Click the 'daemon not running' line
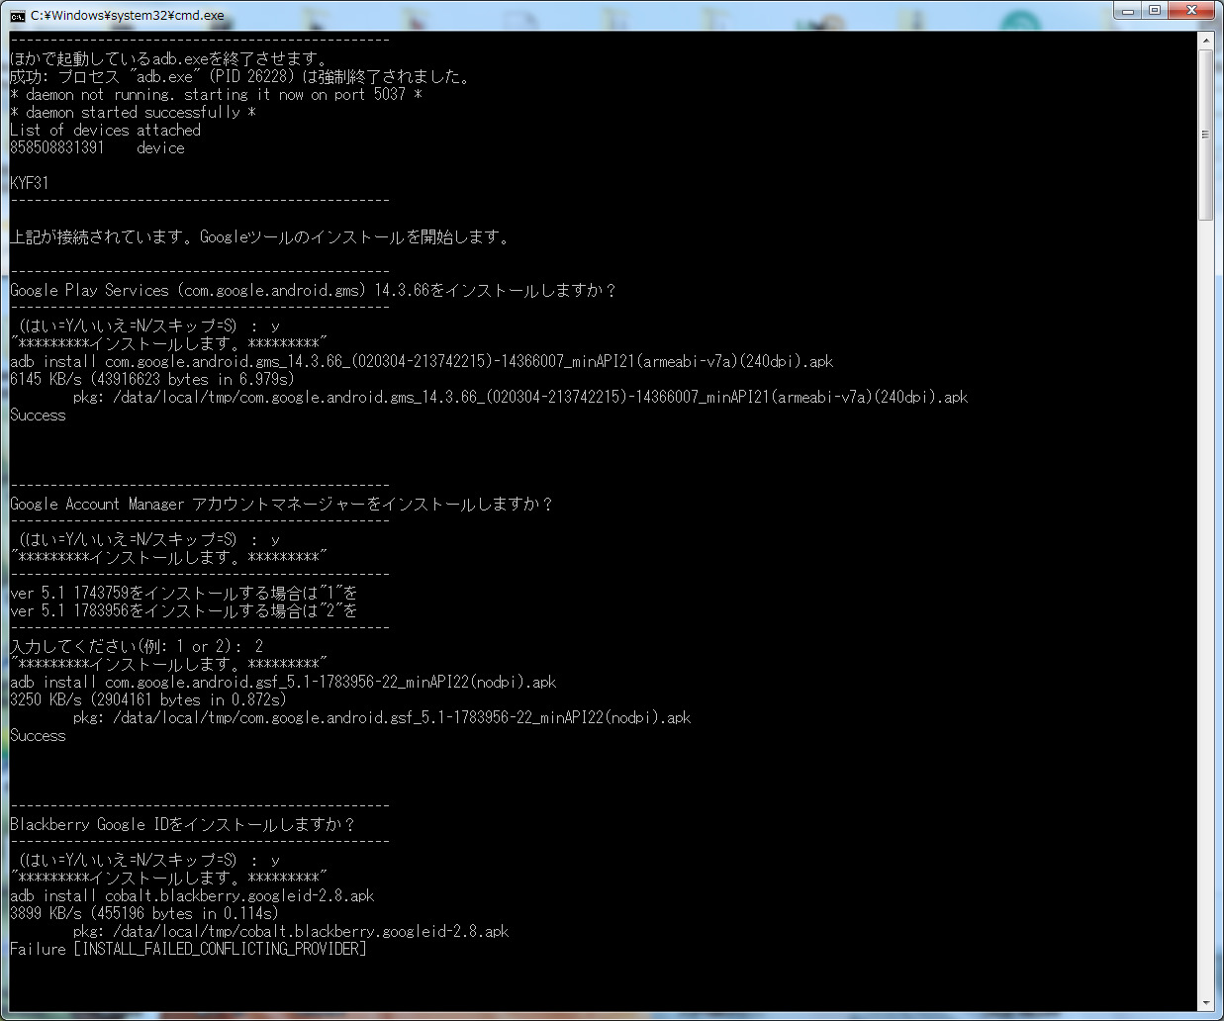 point(216,94)
